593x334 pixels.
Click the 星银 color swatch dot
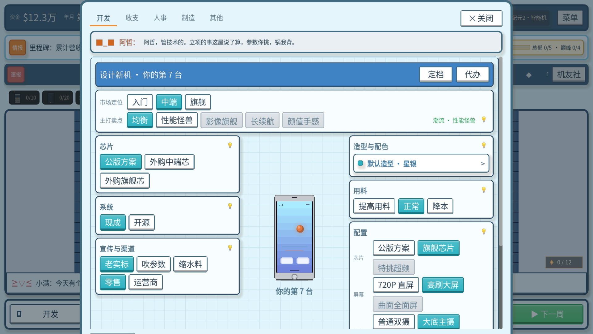click(360, 163)
